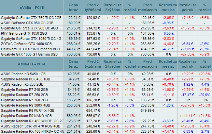Click the +24,8% value for R9 NANO
Screen dimensions: 212x134
click(x=205, y=116)
